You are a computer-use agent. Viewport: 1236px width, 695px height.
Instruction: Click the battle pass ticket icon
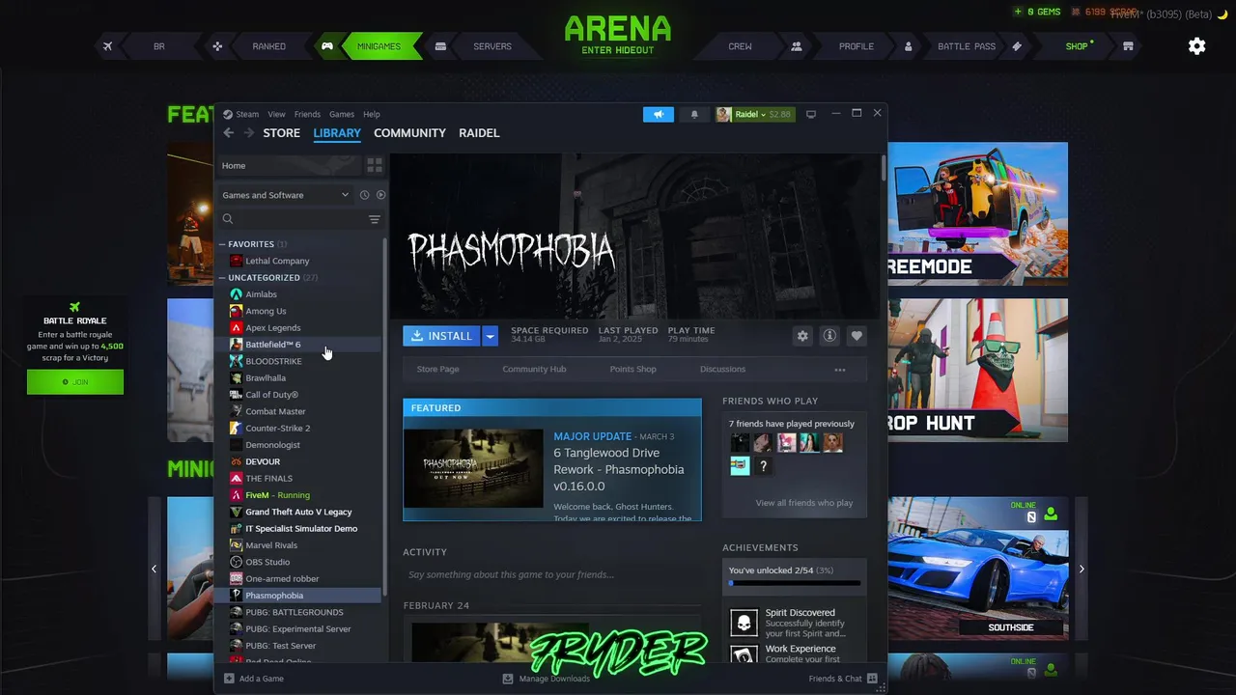(x=1017, y=46)
